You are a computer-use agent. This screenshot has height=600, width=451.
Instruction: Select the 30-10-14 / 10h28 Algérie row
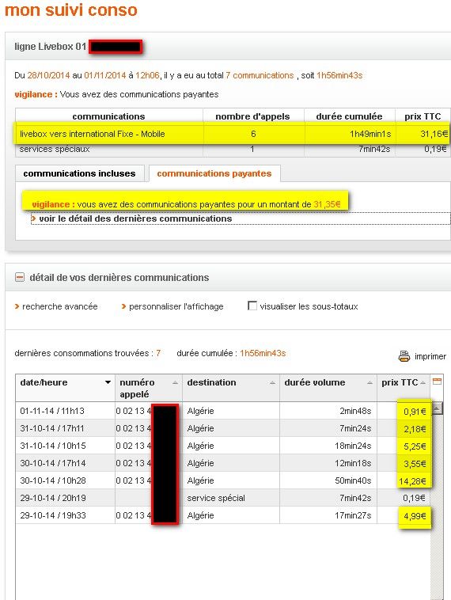[223, 480]
